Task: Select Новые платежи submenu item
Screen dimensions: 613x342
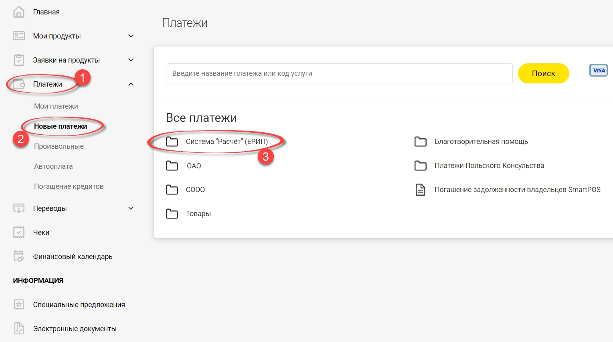Action: point(61,126)
